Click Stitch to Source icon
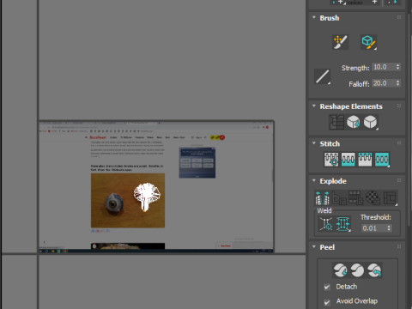Image resolution: width=412 pixels, height=309 pixels. (365, 160)
